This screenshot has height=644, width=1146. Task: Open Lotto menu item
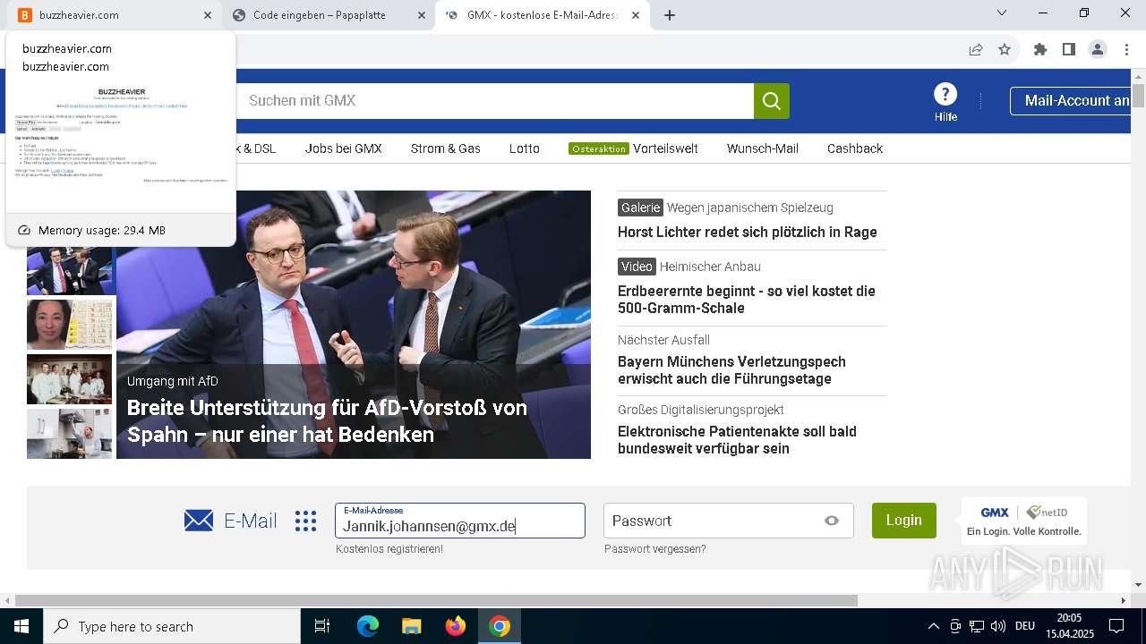point(525,148)
